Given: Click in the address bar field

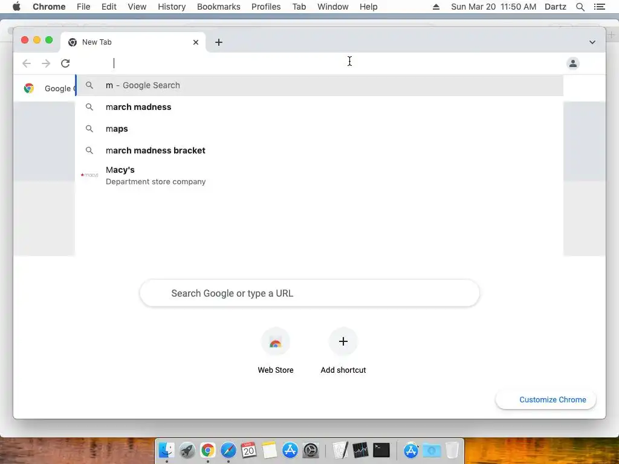Looking at the screenshot, I should (x=320, y=63).
